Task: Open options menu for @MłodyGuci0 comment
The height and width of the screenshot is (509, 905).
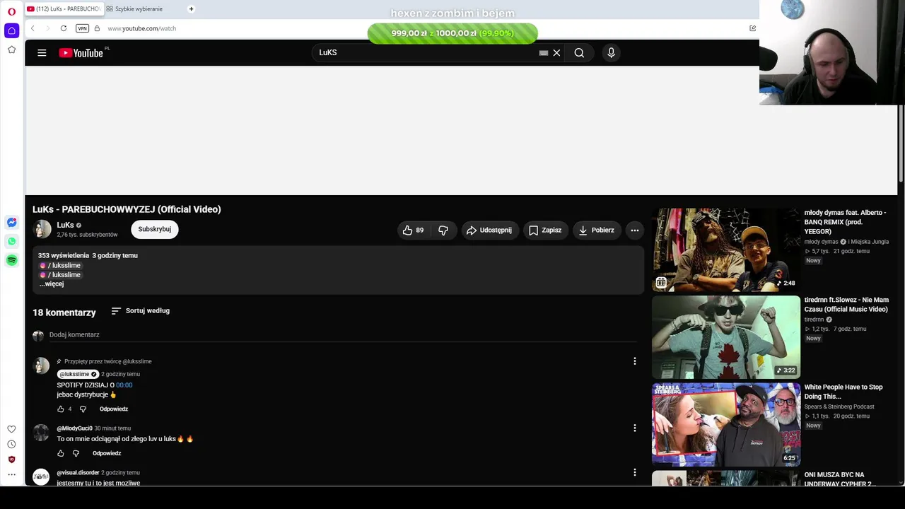Action: (634, 428)
